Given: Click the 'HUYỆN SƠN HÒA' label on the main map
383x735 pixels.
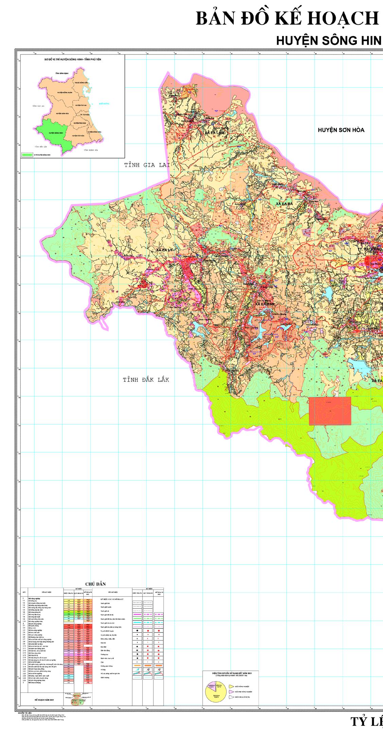Looking at the screenshot, I should click(341, 130).
